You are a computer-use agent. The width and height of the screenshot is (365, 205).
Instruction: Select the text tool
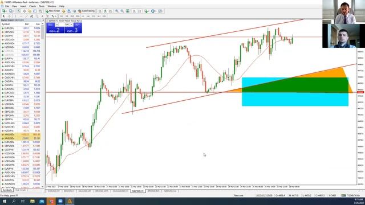[42, 17]
